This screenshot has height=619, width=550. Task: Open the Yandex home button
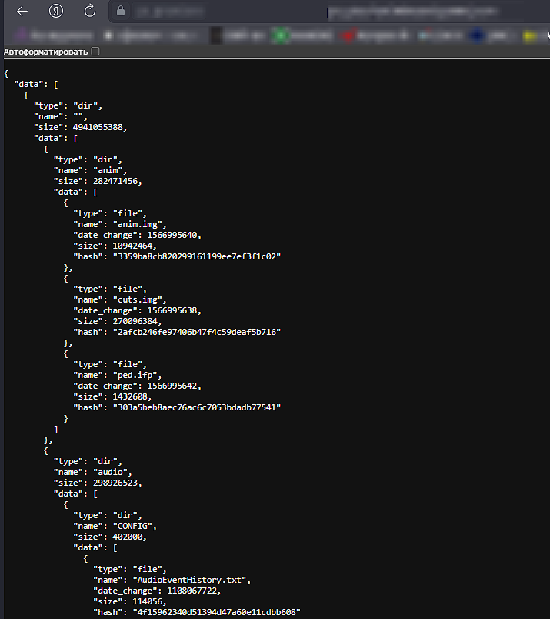(x=56, y=12)
